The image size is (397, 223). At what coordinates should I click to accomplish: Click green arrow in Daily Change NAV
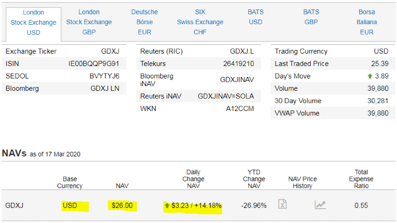click(168, 205)
